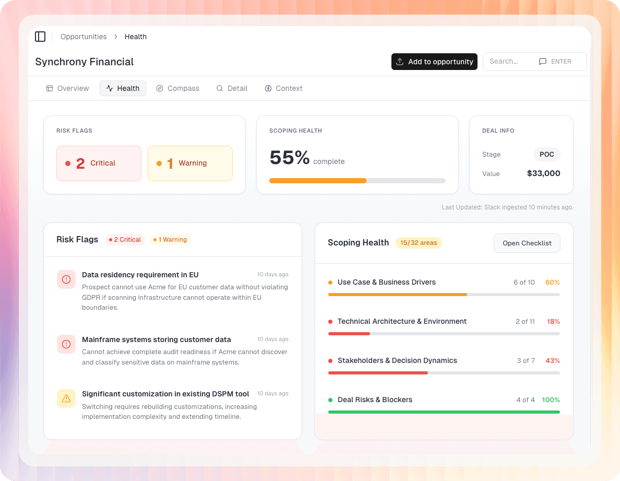Image resolution: width=620 pixels, height=481 pixels.
Task: Select the Health tab
Action: [x=123, y=88]
